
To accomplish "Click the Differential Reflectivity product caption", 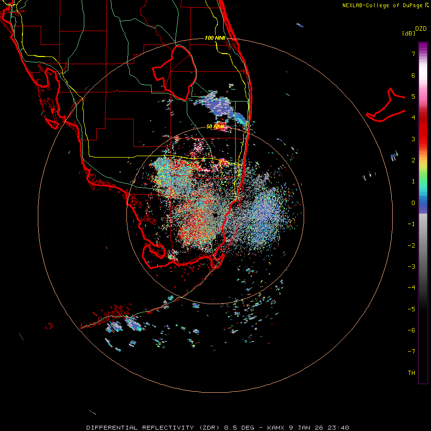I will click(x=217, y=428).
